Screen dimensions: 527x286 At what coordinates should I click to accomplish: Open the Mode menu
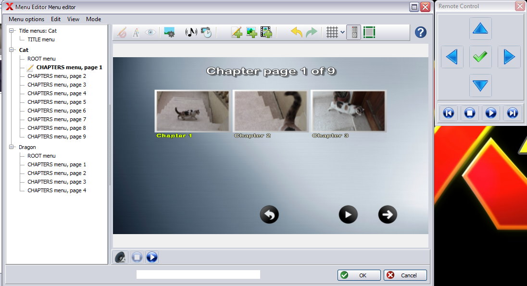coord(93,19)
